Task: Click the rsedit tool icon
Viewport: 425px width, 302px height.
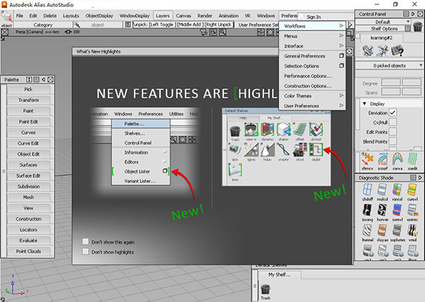Action: [x=412, y=157]
